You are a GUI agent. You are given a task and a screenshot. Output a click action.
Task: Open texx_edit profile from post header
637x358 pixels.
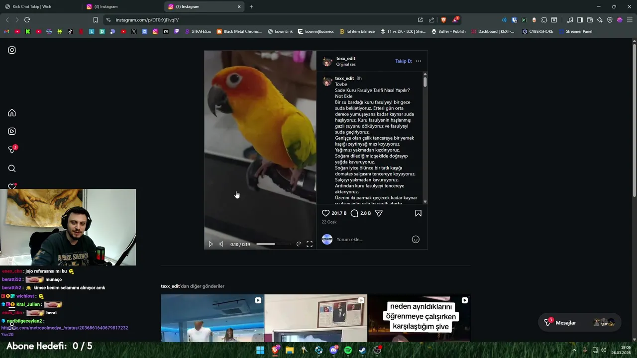tap(345, 58)
